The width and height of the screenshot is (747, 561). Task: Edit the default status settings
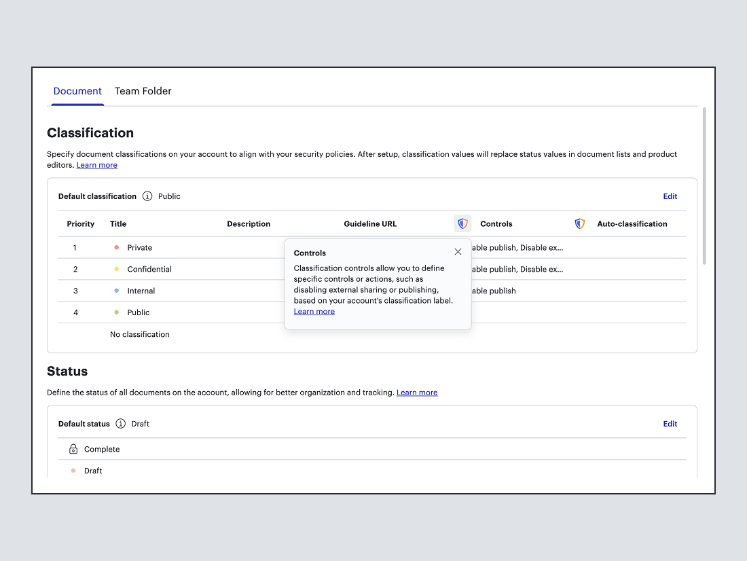tap(670, 424)
